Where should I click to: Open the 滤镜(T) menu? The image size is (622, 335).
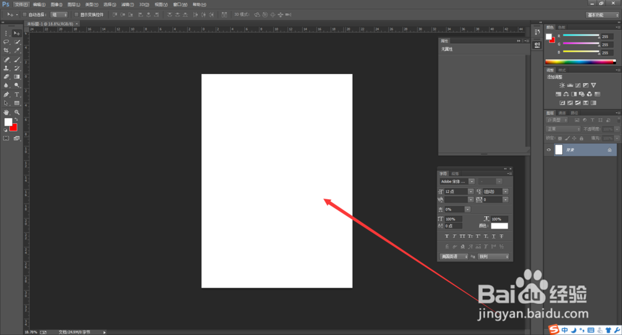point(128,4)
